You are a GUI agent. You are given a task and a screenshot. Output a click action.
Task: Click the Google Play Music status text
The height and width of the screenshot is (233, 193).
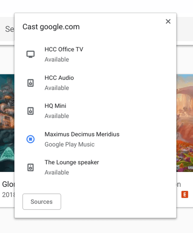(x=70, y=144)
